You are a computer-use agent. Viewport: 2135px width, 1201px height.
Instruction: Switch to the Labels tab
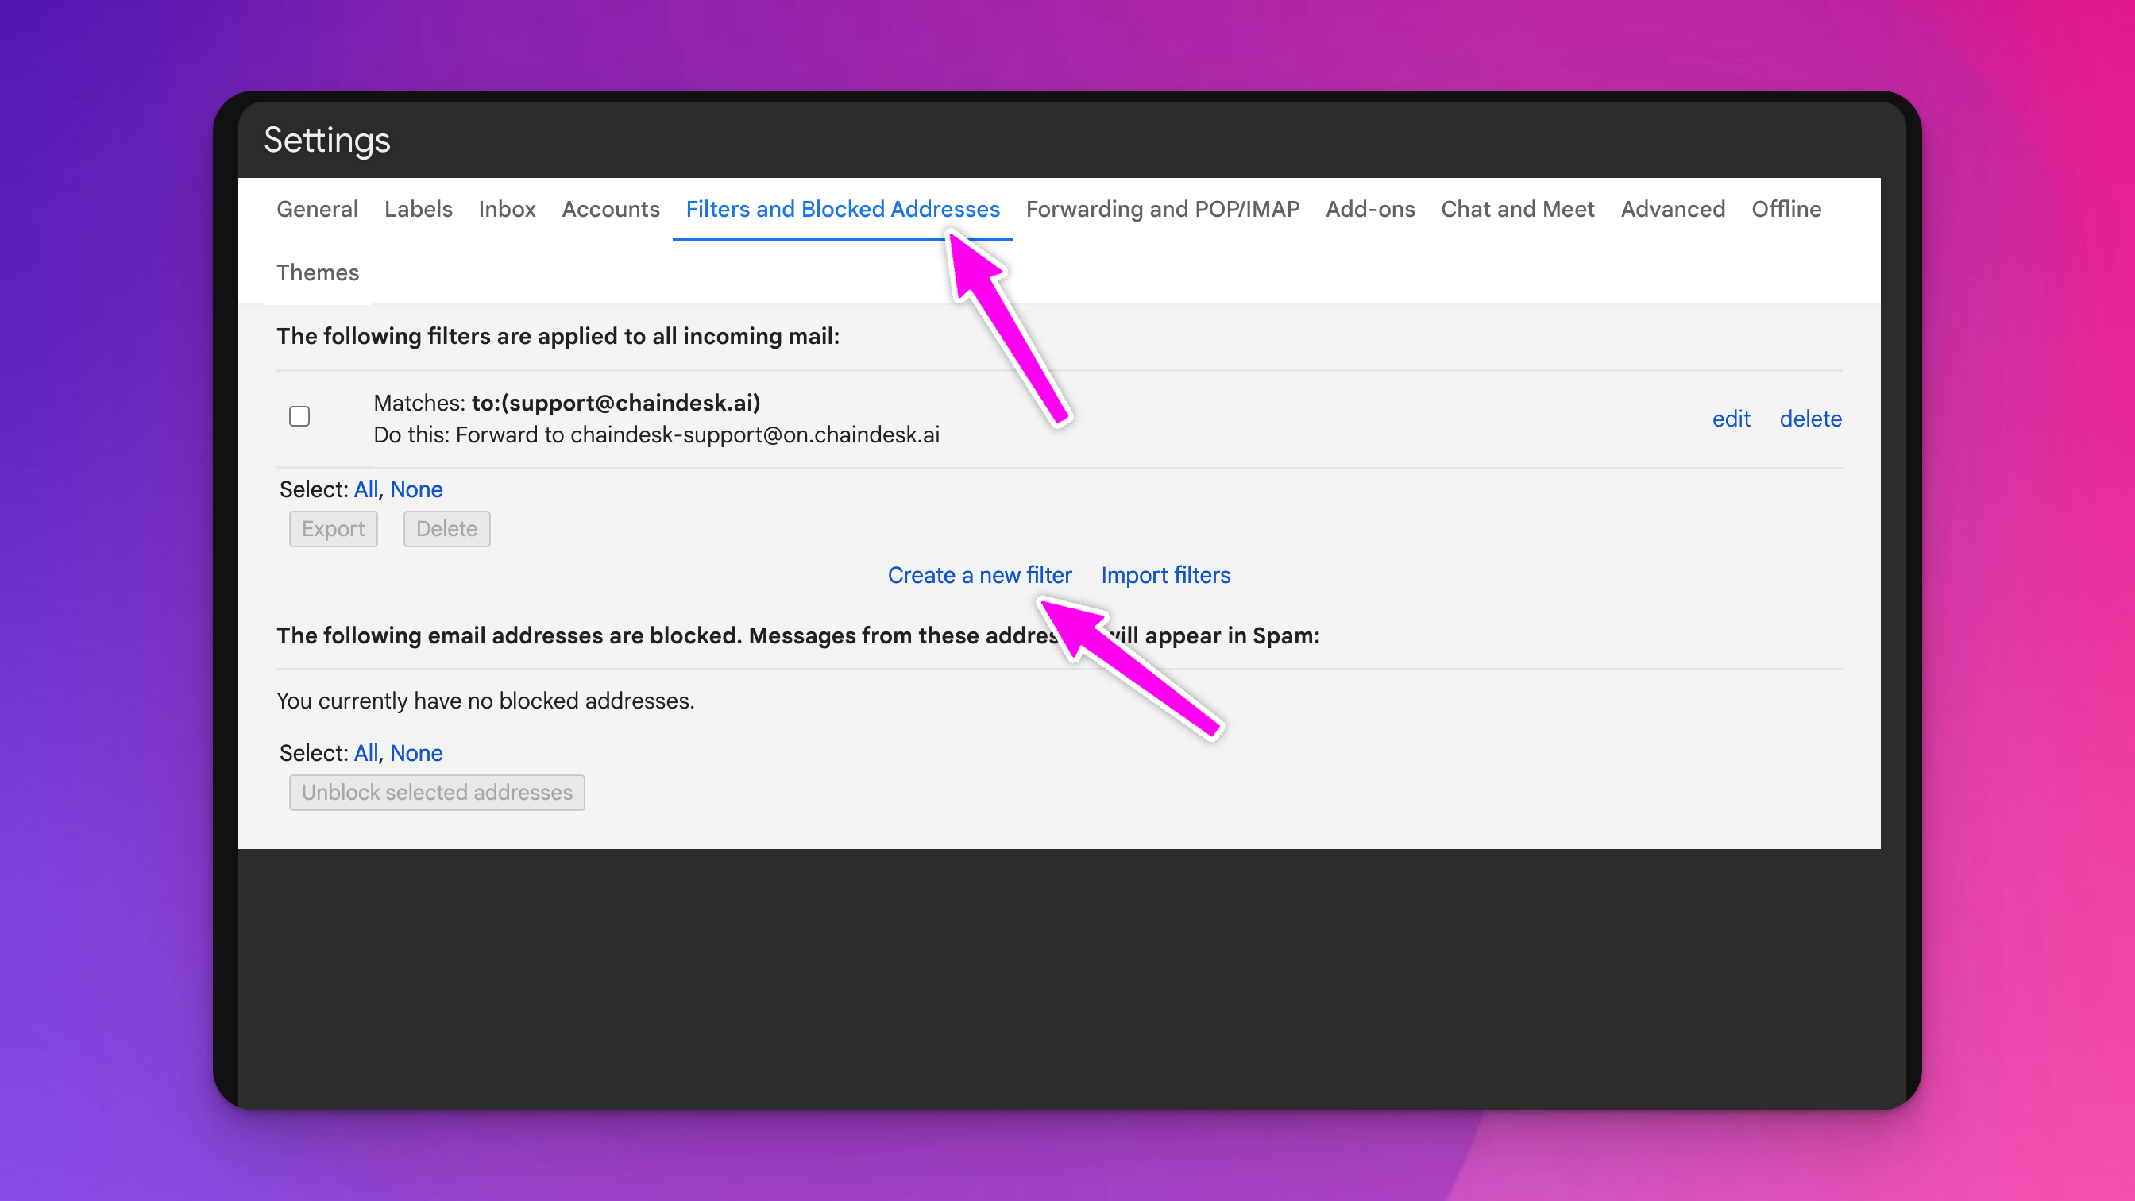[418, 209]
